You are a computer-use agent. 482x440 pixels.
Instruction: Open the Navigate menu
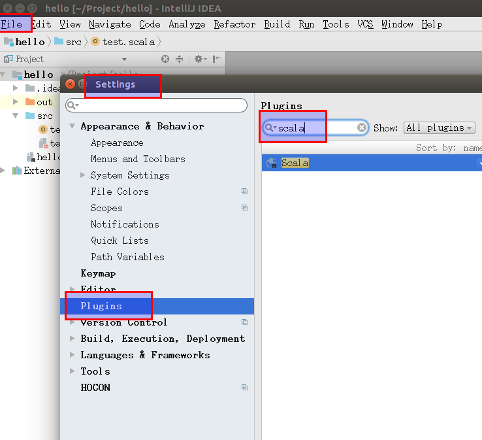pyautogui.click(x=110, y=24)
